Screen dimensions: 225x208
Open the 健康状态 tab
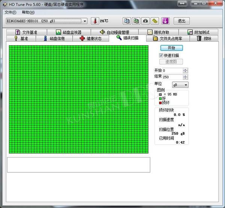click(91, 39)
